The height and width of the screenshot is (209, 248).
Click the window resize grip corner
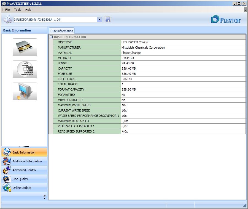(245, 205)
